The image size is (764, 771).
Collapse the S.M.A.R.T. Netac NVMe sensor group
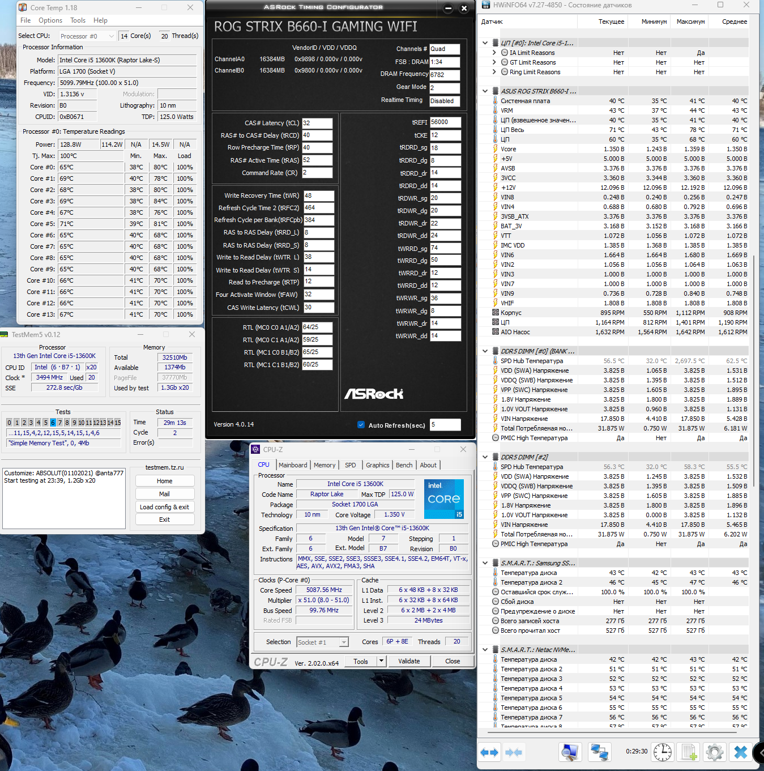pos(485,650)
